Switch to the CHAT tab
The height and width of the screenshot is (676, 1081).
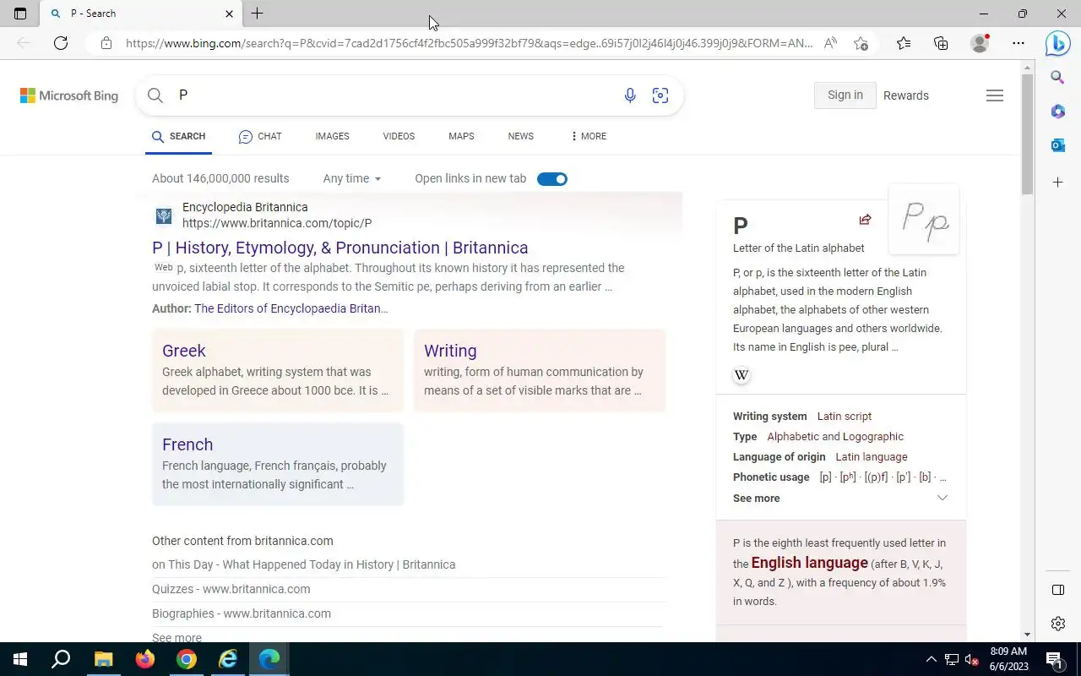(260, 136)
